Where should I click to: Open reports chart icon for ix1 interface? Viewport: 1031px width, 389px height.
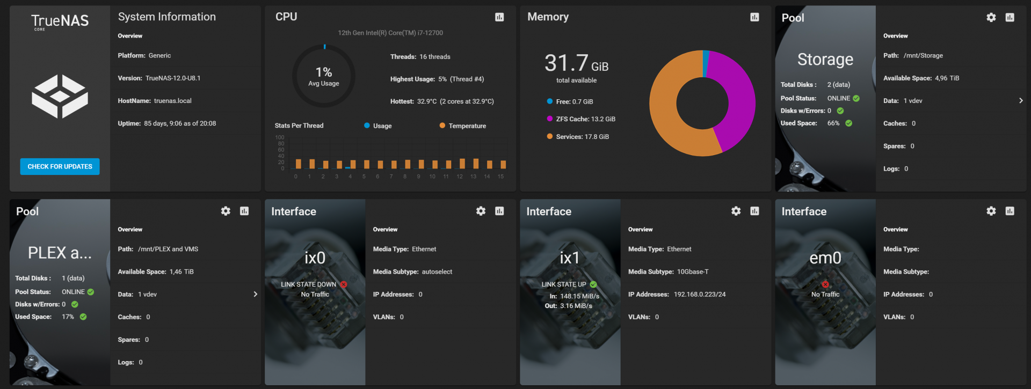754,211
